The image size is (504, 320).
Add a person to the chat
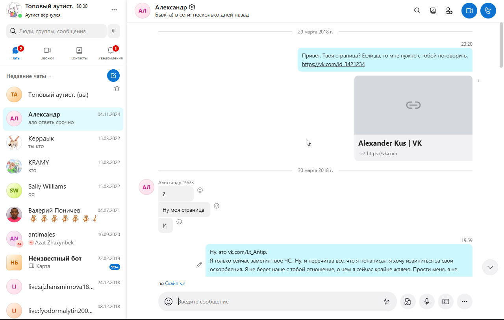point(449,11)
